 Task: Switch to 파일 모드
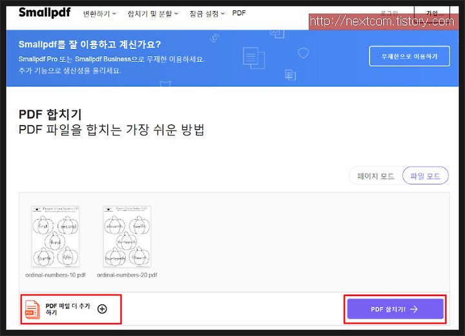click(425, 176)
